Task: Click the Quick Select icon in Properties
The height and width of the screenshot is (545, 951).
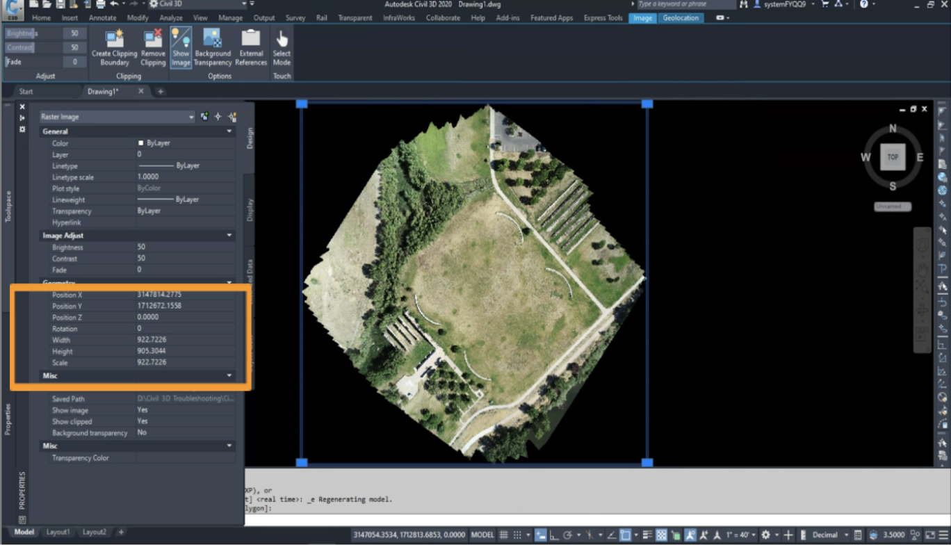Action: point(232,117)
